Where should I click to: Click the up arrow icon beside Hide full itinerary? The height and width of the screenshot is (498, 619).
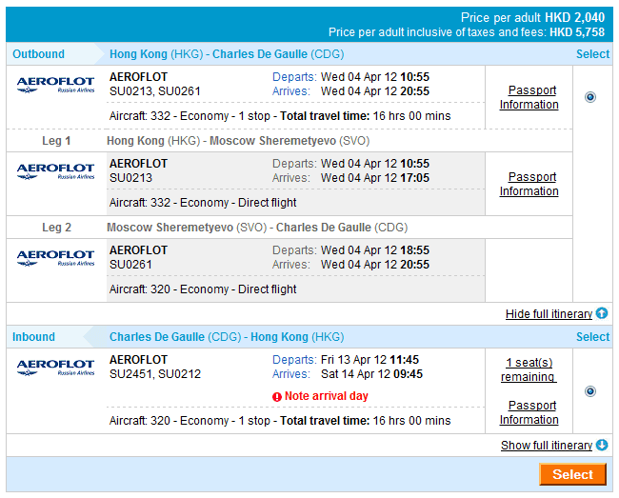click(x=601, y=313)
